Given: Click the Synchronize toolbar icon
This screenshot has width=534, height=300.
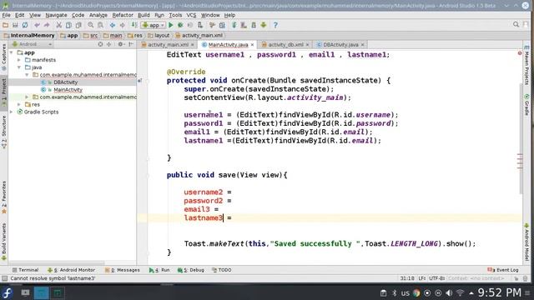Looking at the screenshot, I should coord(25,25).
